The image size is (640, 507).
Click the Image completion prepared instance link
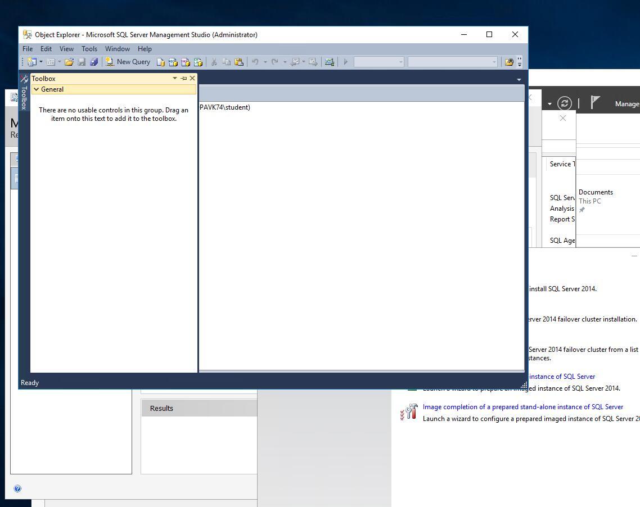point(523,406)
